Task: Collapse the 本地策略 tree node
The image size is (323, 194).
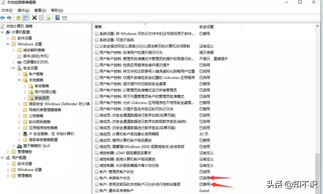Action: point(19,80)
